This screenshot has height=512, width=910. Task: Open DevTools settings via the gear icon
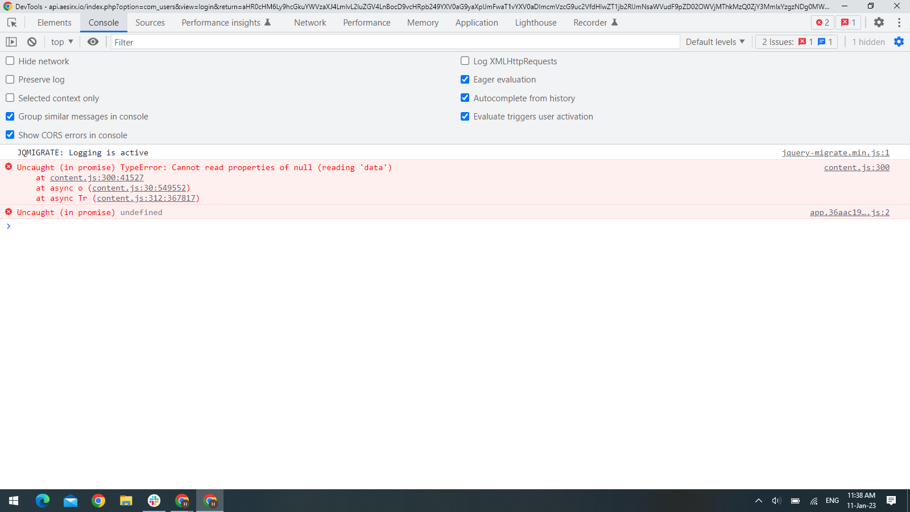tap(879, 22)
